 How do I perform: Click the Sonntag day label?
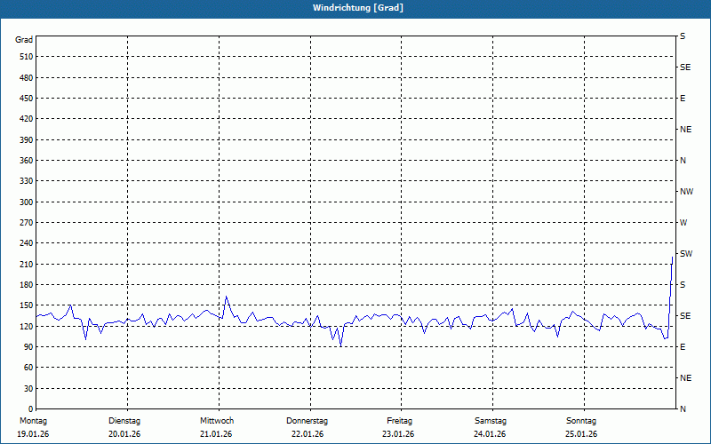point(581,421)
